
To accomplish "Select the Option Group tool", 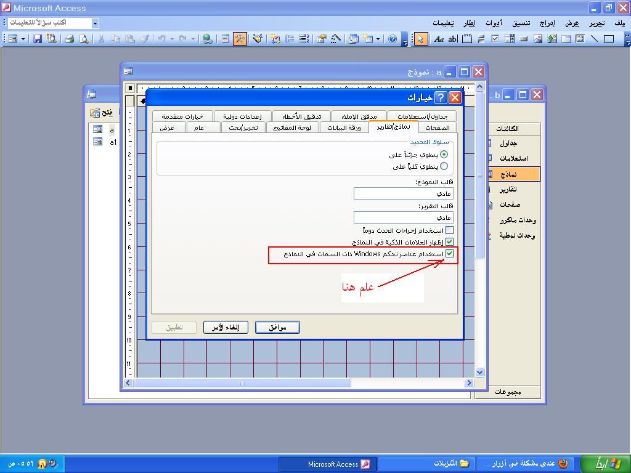I will tap(467, 39).
